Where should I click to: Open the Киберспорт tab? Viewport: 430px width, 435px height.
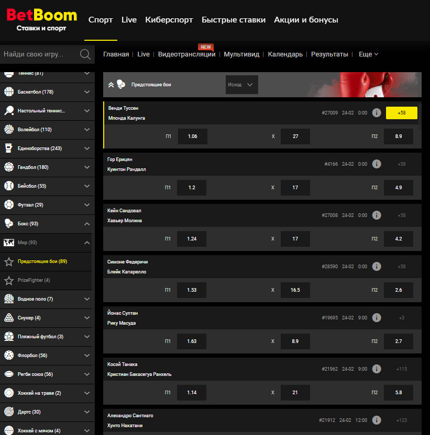169,20
